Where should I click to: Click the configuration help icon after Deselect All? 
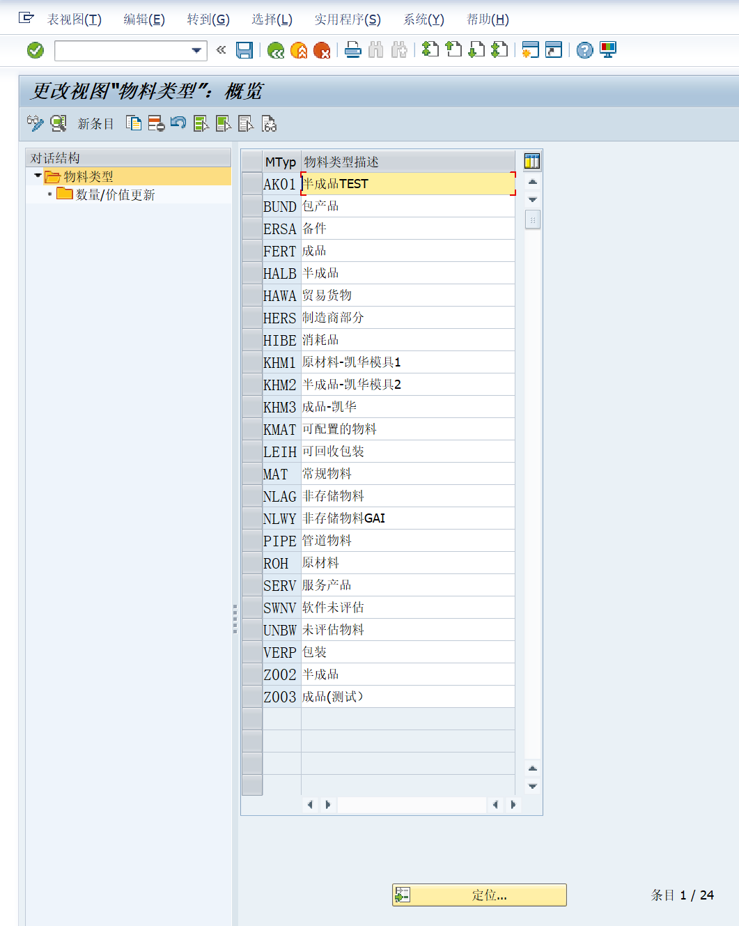click(x=269, y=123)
